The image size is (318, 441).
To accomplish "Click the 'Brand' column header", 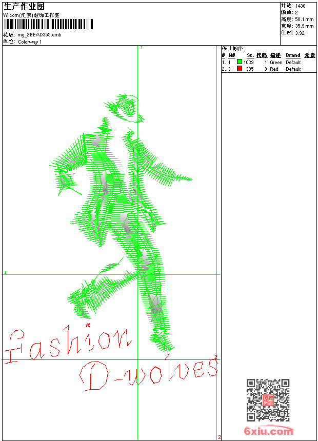I will [x=293, y=55].
